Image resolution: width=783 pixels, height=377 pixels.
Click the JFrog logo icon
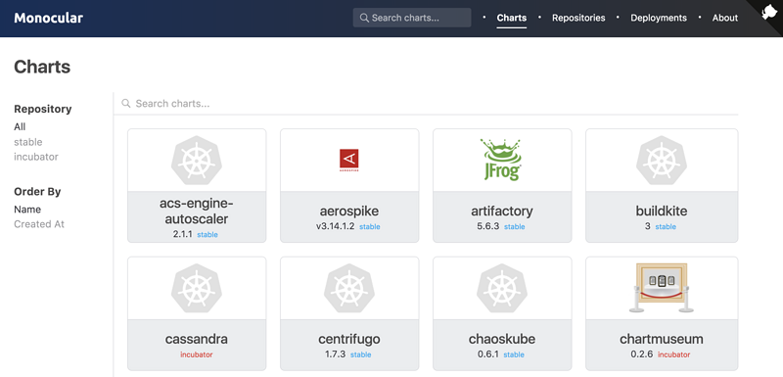pos(502,160)
